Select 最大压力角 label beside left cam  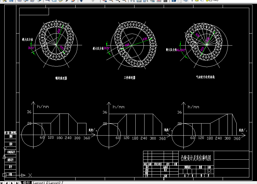[x=27, y=39]
